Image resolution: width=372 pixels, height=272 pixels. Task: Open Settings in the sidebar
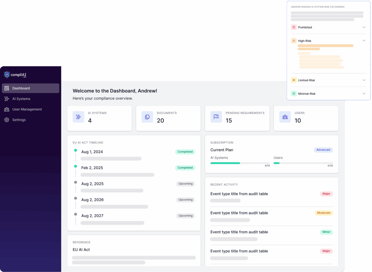pos(19,120)
